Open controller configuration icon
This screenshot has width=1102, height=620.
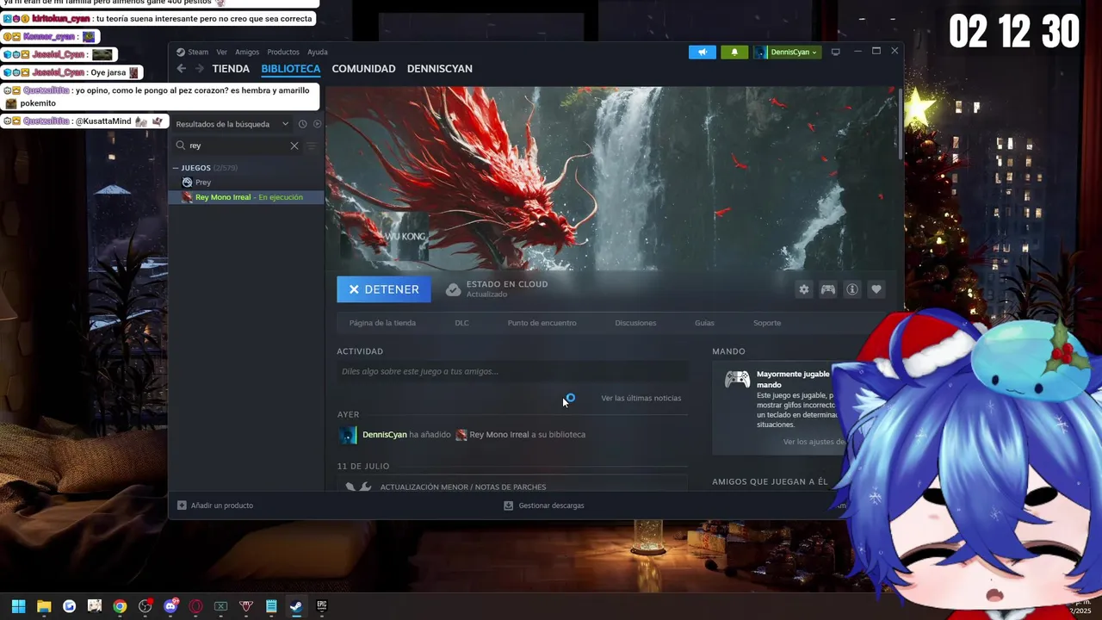(x=828, y=289)
